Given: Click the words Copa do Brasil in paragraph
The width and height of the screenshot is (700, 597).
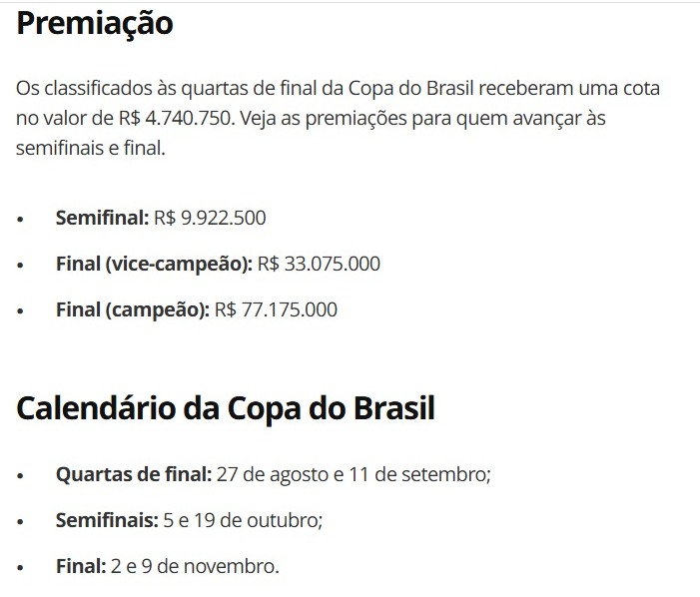Looking at the screenshot, I should (x=410, y=88).
